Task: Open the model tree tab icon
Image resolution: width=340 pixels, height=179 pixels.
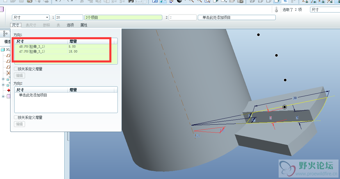Action: point(5,33)
